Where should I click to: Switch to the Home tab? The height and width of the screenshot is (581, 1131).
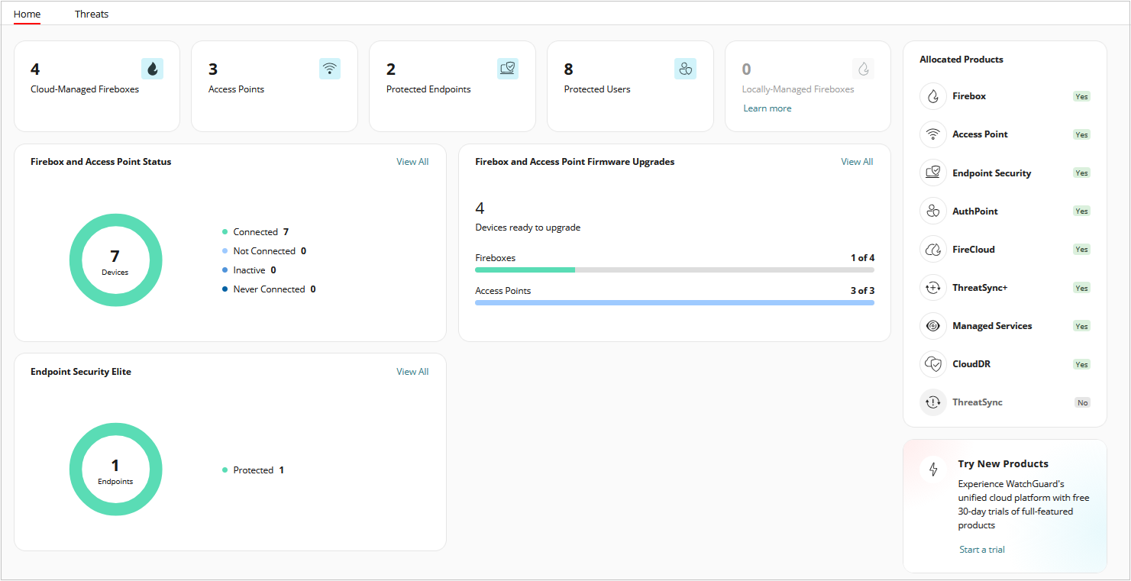click(27, 14)
